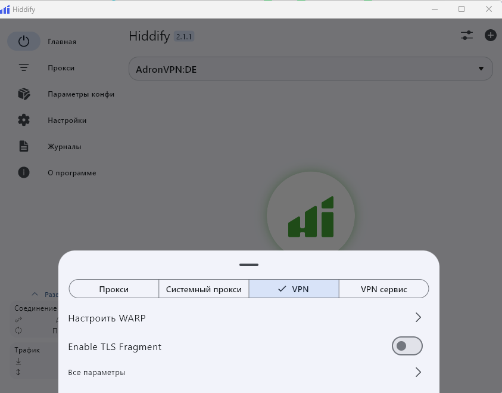Open About via the info icon
Screen dimensions: 502x393
click(x=24, y=173)
